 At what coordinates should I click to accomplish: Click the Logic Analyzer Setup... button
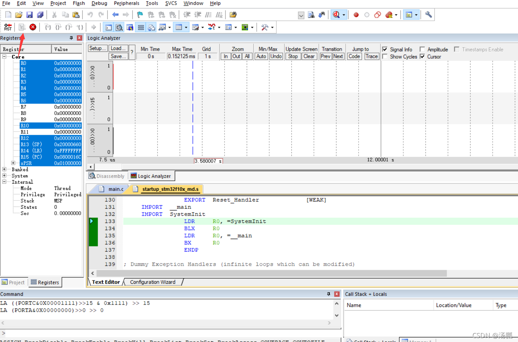[97, 48]
